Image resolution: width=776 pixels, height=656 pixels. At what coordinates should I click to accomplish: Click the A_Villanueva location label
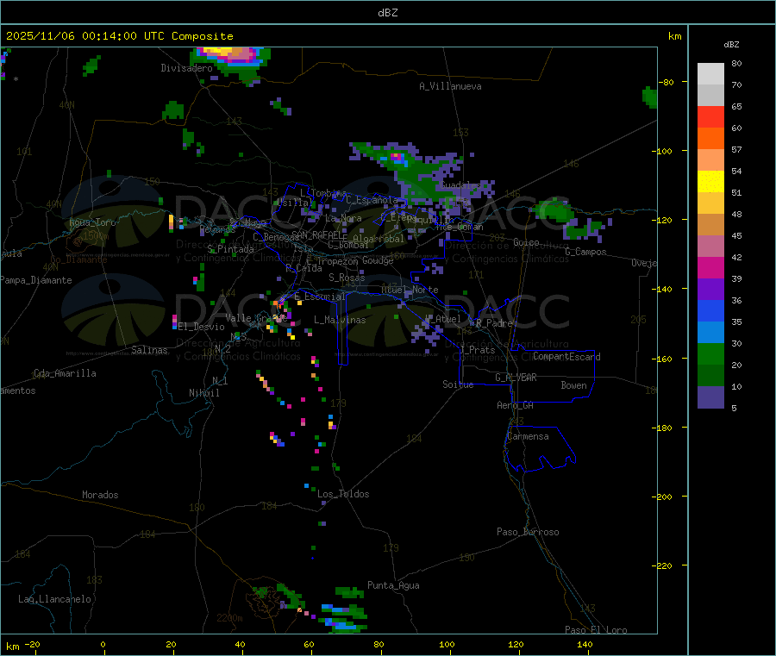point(450,86)
